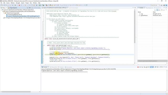The width and height of the screenshot is (168, 95).
Task: Open dropdown arrow beside Run button
Action: point(41,5)
